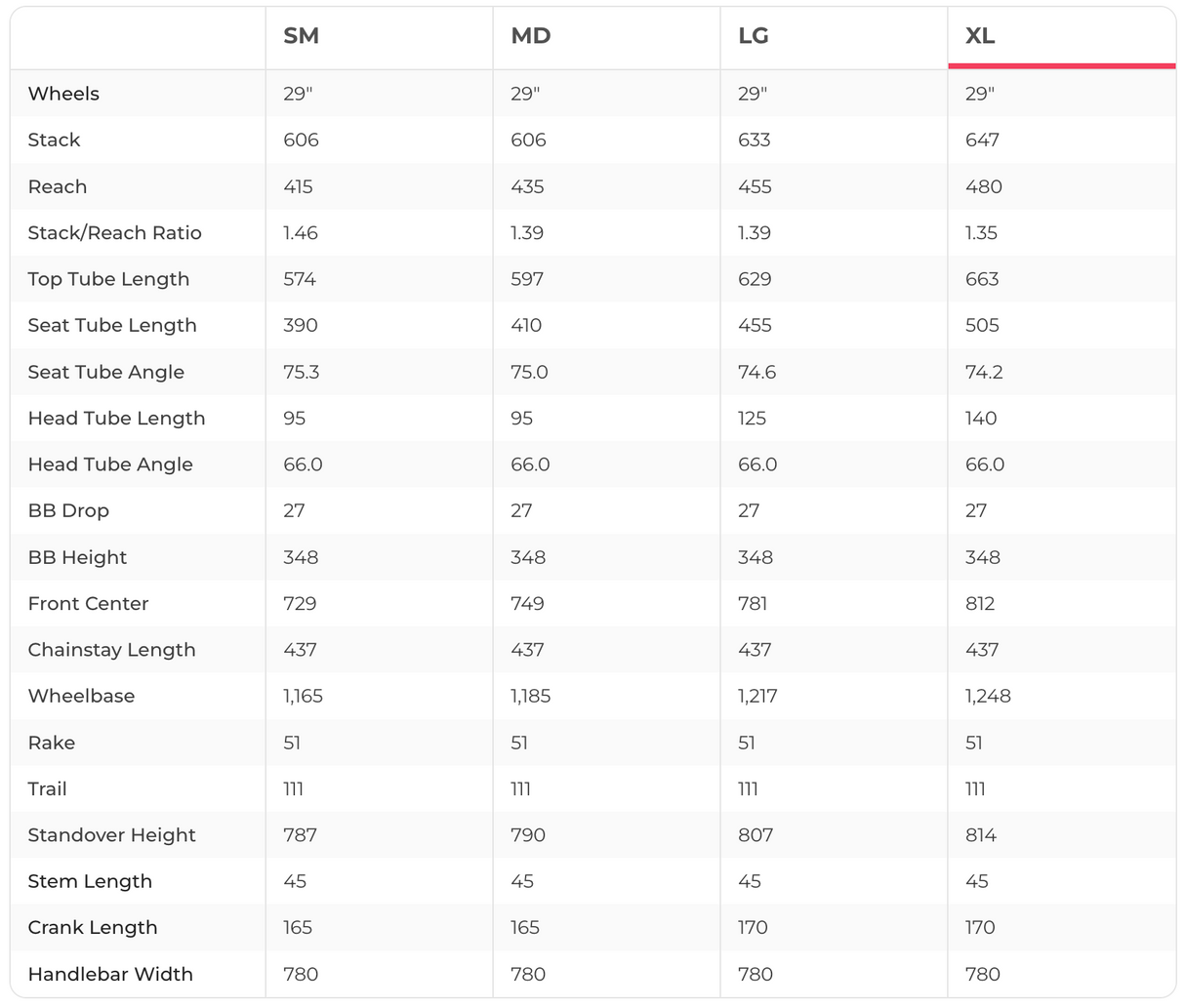The width and height of the screenshot is (1185, 1007).
Task: Click the Top Tube Length label
Action: pyautogui.click(x=108, y=279)
